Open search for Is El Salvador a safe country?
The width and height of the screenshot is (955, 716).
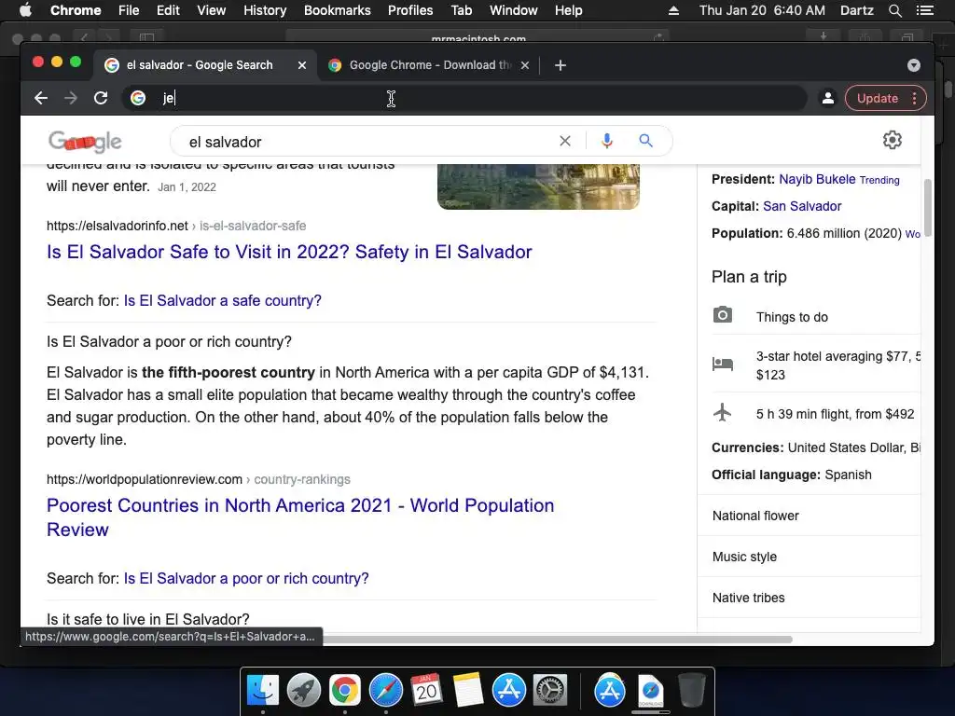(x=222, y=301)
